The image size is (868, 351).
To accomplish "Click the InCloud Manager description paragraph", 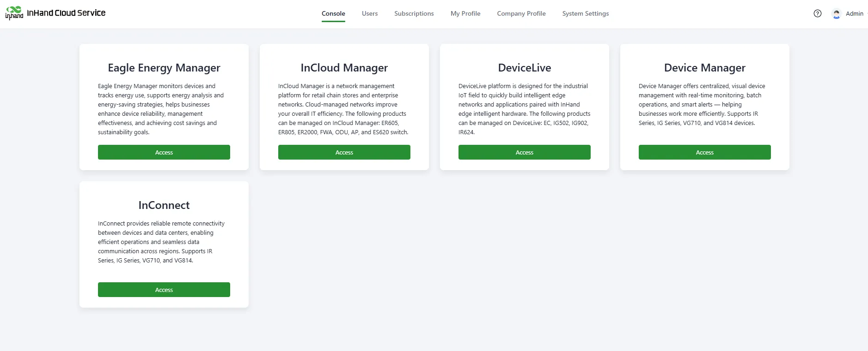I will pos(343,109).
